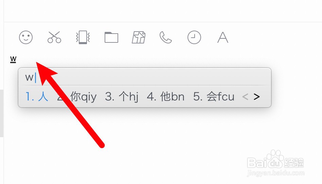Choose candidate 1 人
This screenshot has height=184, width=322.
pos(37,96)
